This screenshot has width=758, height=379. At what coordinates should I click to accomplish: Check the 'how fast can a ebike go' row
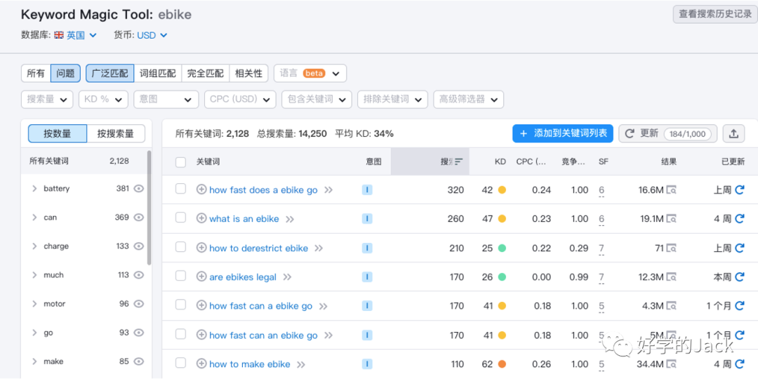tap(181, 305)
